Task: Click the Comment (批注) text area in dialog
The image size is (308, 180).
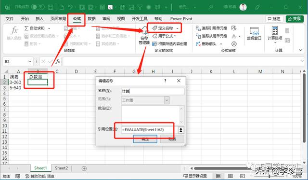Action: coord(150,115)
